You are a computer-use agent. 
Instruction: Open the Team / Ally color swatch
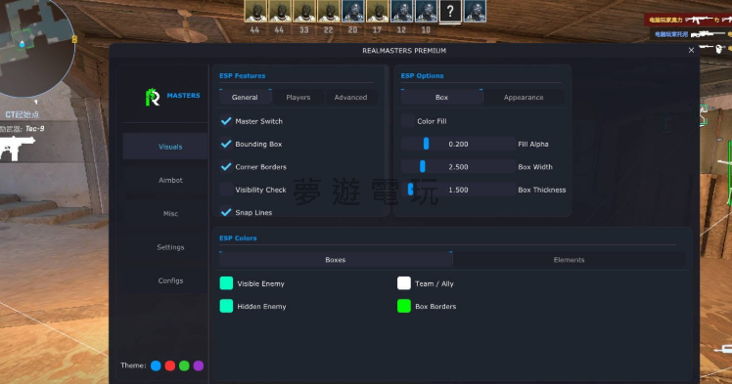404,283
